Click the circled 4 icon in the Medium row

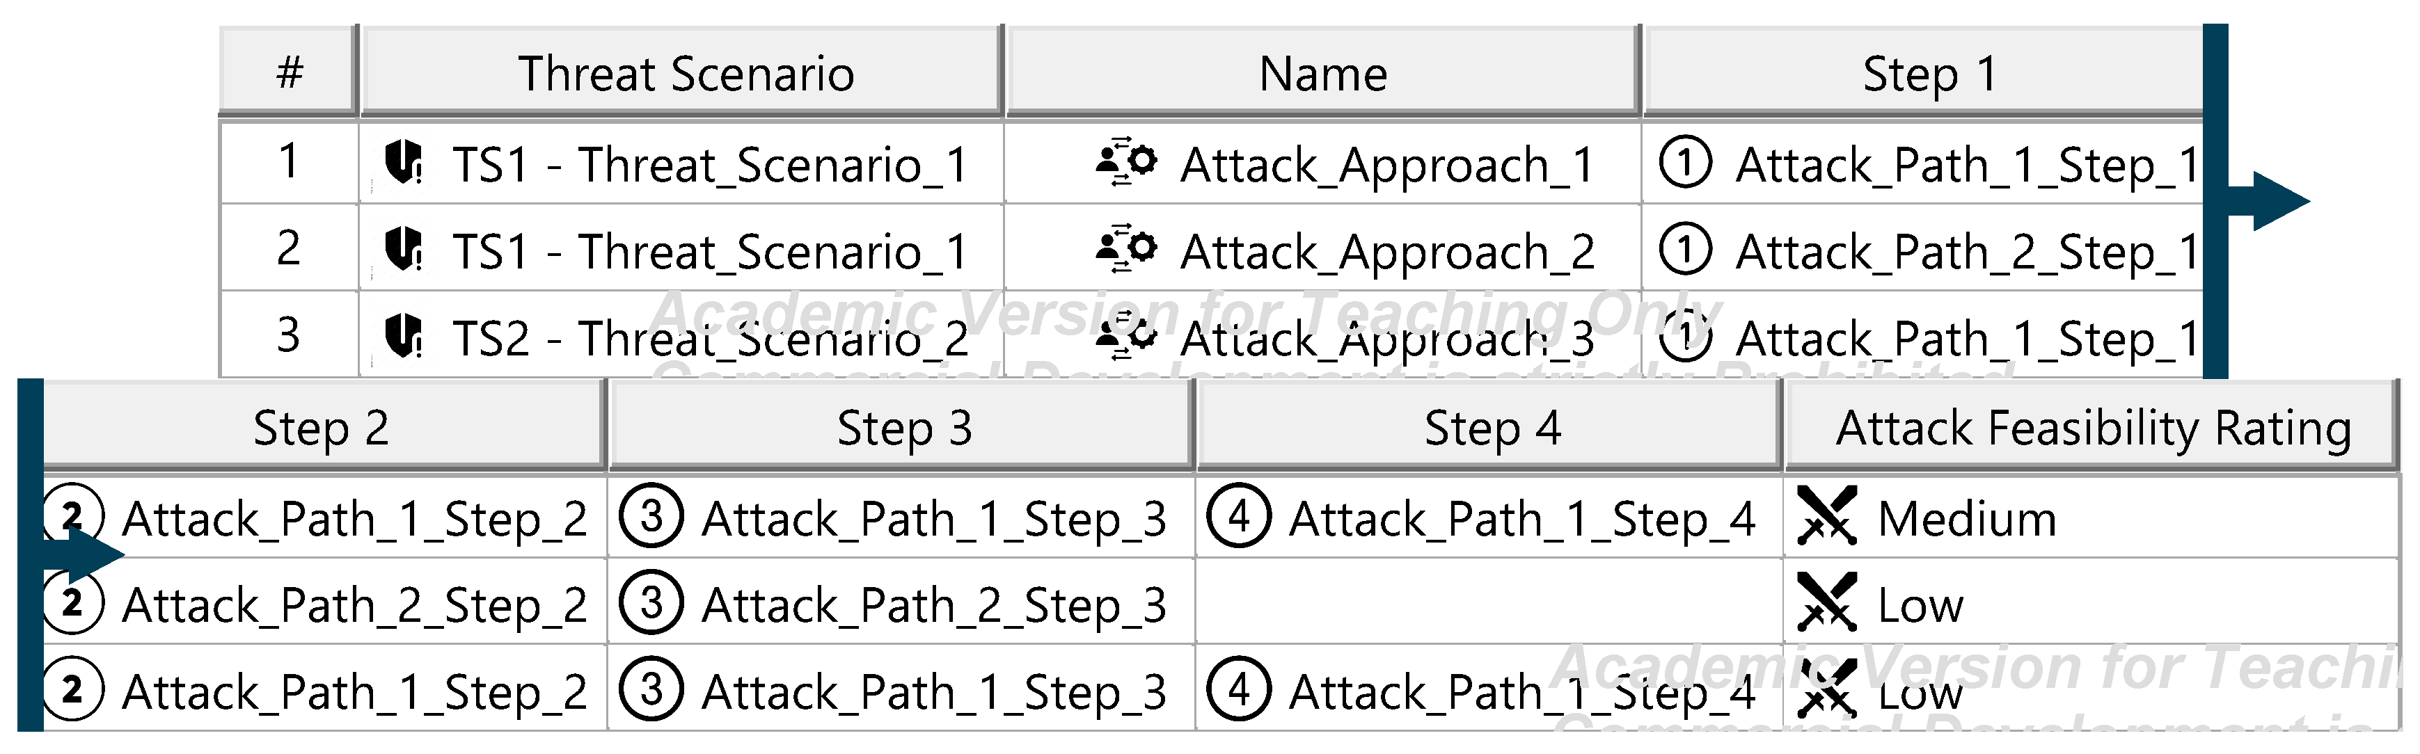tap(1239, 518)
